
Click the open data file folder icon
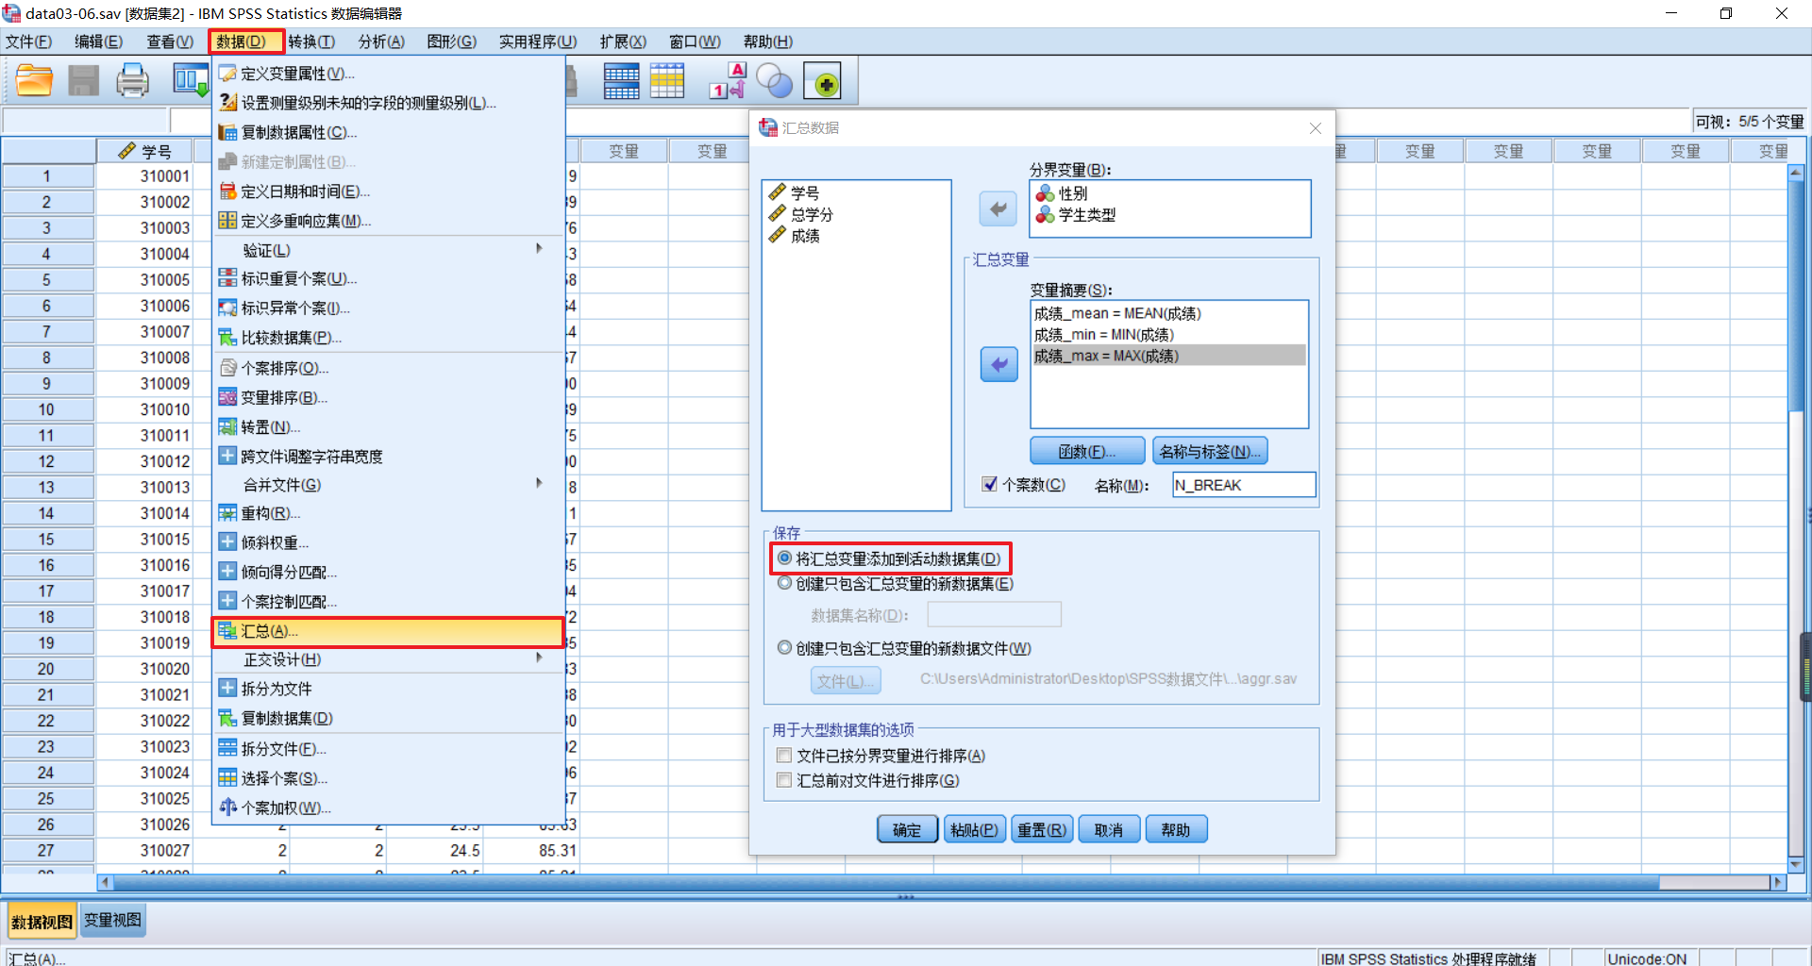34,81
